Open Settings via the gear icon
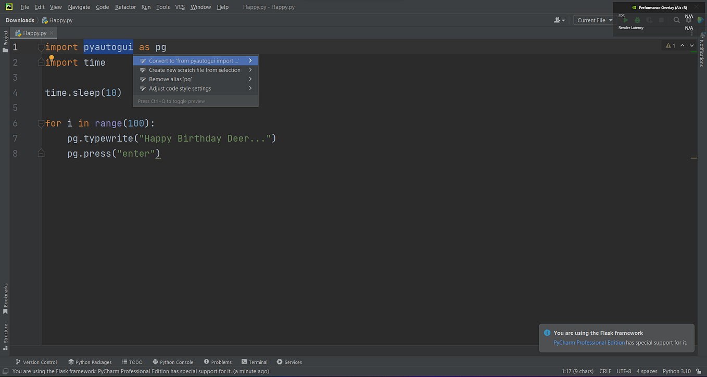Screen dimensions: 707x377 (689, 20)
